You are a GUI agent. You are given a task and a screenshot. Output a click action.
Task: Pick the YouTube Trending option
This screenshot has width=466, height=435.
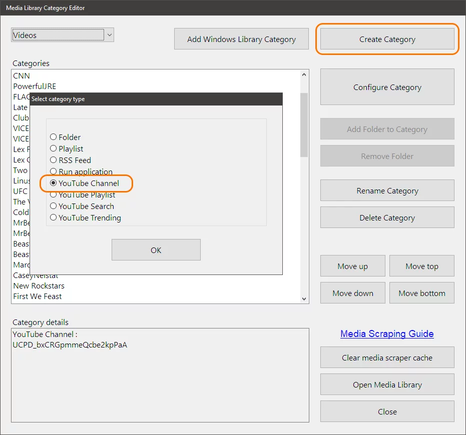tap(86, 217)
